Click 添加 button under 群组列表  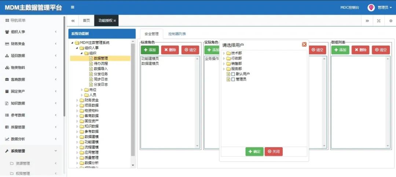coord(340,50)
